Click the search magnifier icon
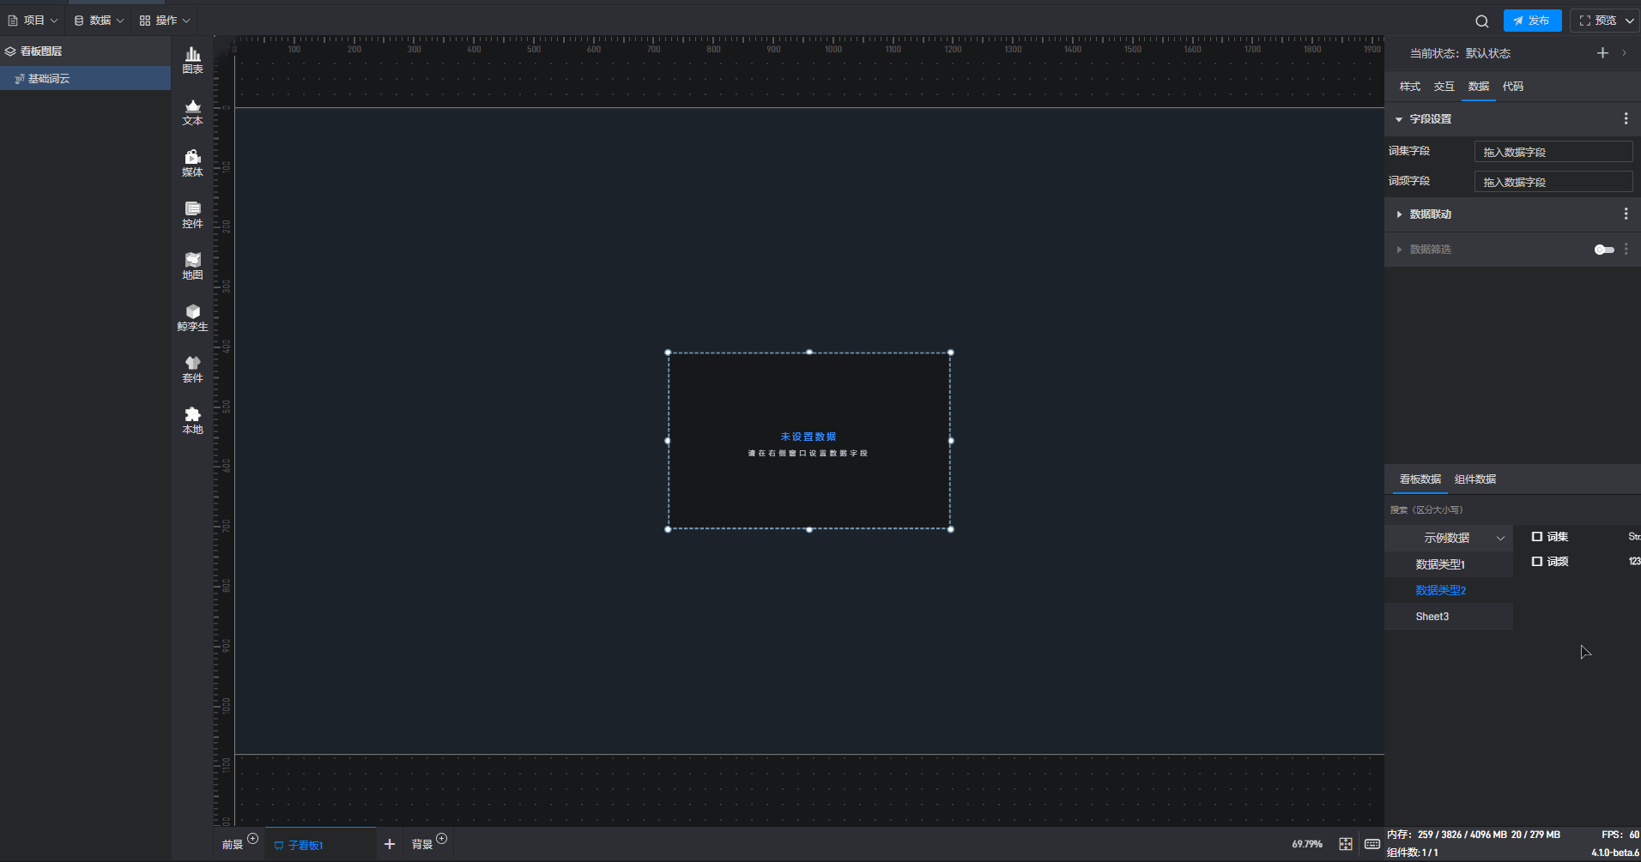Image resolution: width=1641 pixels, height=862 pixels. 1481,21
